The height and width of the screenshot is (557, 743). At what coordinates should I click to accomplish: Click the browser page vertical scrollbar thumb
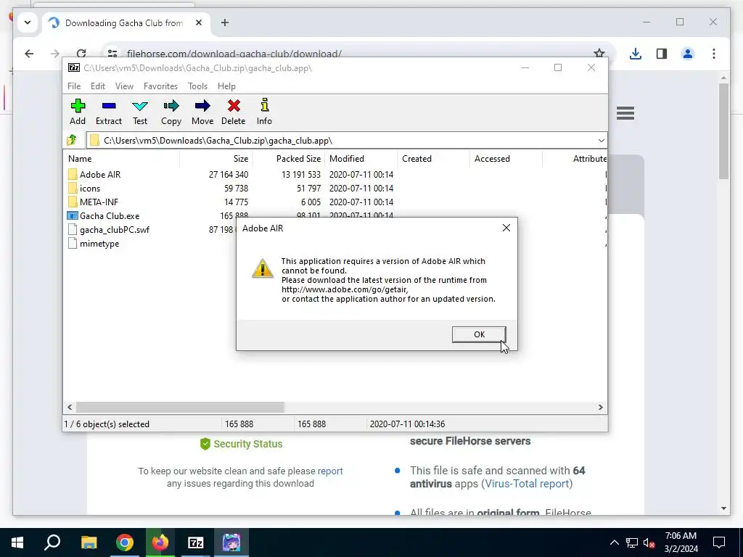pyautogui.click(x=723, y=131)
